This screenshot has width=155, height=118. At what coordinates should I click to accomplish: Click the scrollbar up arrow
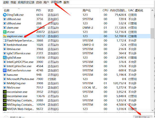click(152, 10)
